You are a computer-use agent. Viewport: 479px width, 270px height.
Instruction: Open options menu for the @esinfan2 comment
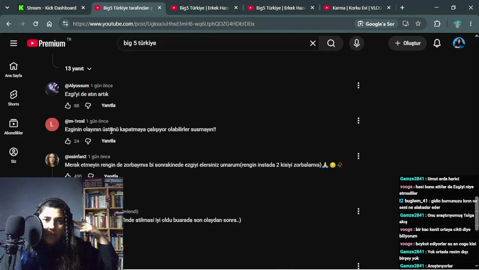coord(358,156)
